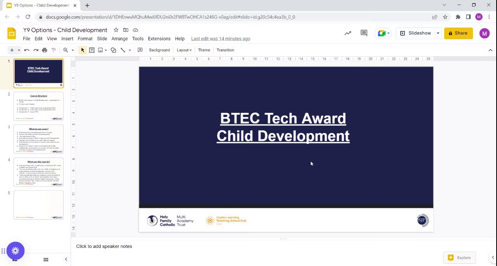Select the Line tool

pos(123,50)
